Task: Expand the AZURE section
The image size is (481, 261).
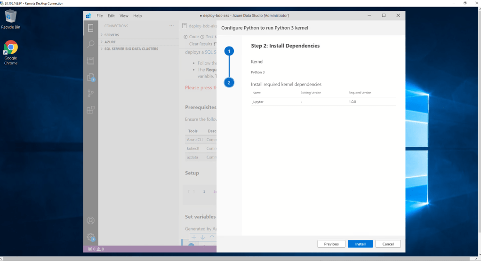Action: click(110, 42)
